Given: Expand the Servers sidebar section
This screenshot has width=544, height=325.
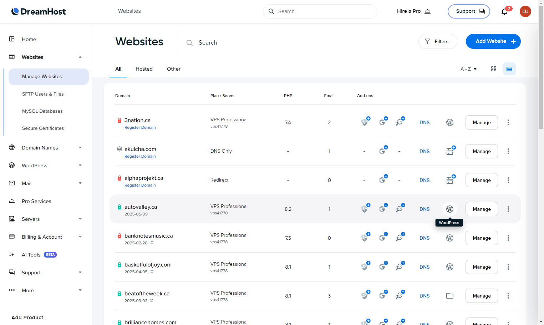Looking at the screenshot, I should [x=80, y=219].
